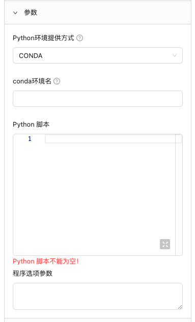Click blank right side of 参数 header bar
The width and height of the screenshot is (195, 322).
point(114,13)
